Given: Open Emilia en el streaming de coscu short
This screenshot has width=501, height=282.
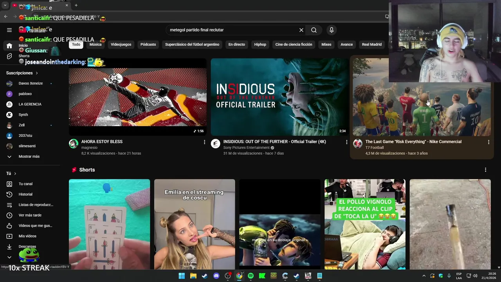Looking at the screenshot, I should coord(195,224).
